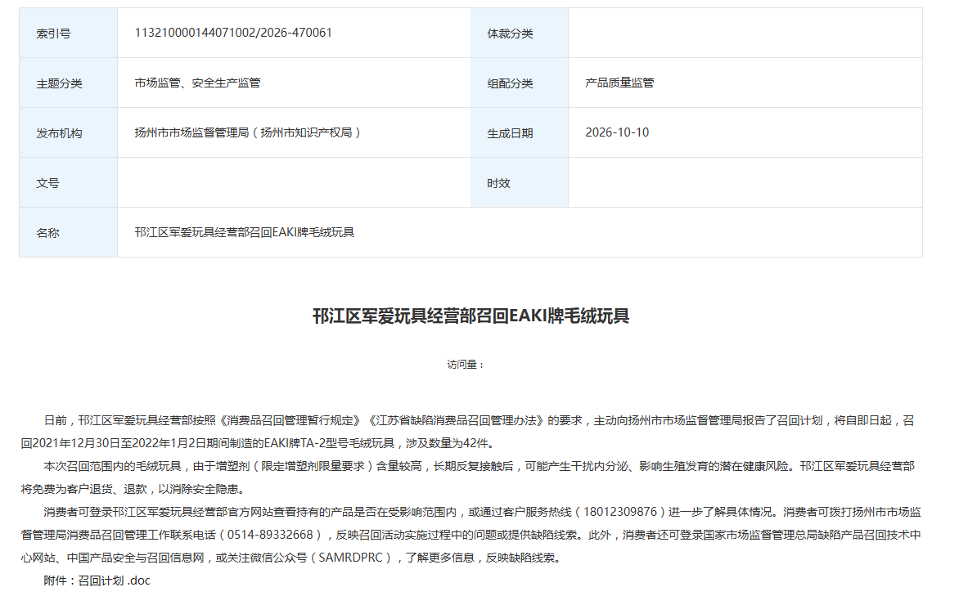Viewport: 959px width, 614px height.
Task: Select the index number 11321000144071002/2026-470061
Action: point(233,33)
